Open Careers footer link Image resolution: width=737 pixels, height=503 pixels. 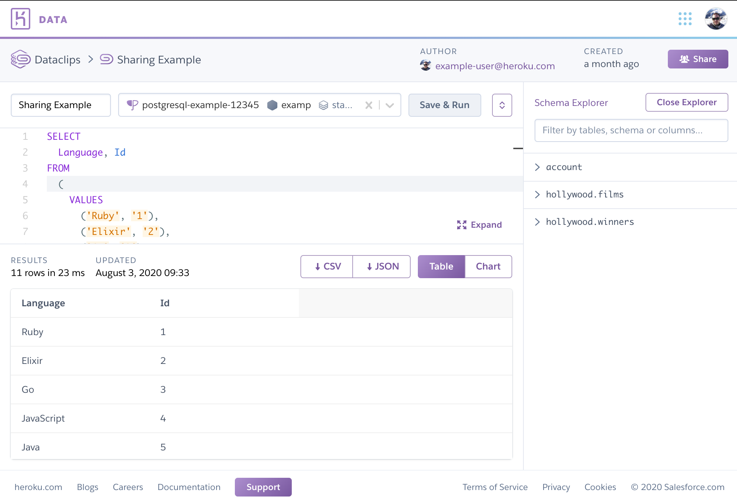pyautogui.click(x=128, y=487)
